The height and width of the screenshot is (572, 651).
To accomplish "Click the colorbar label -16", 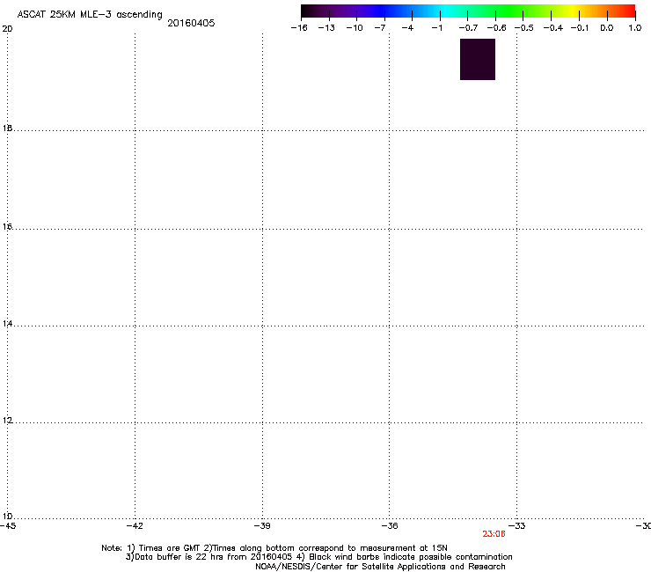I will (x=299, y=28).
